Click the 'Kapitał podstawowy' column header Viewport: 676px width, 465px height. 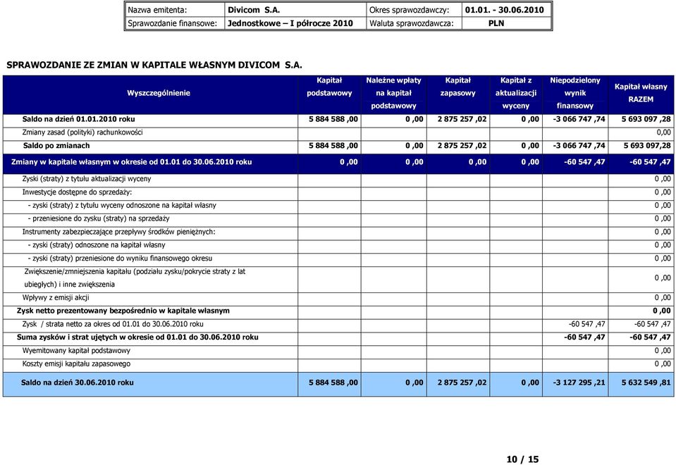[x=329, y=87]
